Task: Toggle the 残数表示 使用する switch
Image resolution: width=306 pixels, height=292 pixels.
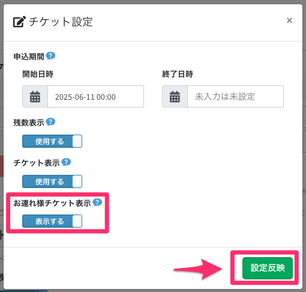Action: (52, 141)
